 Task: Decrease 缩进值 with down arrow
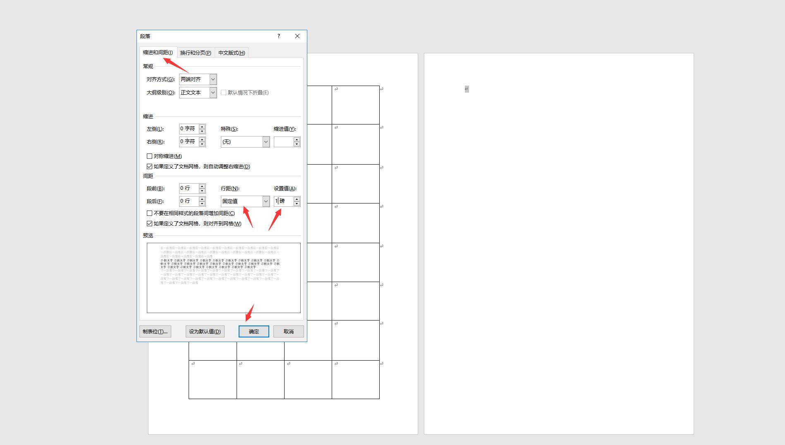point(297,144)
